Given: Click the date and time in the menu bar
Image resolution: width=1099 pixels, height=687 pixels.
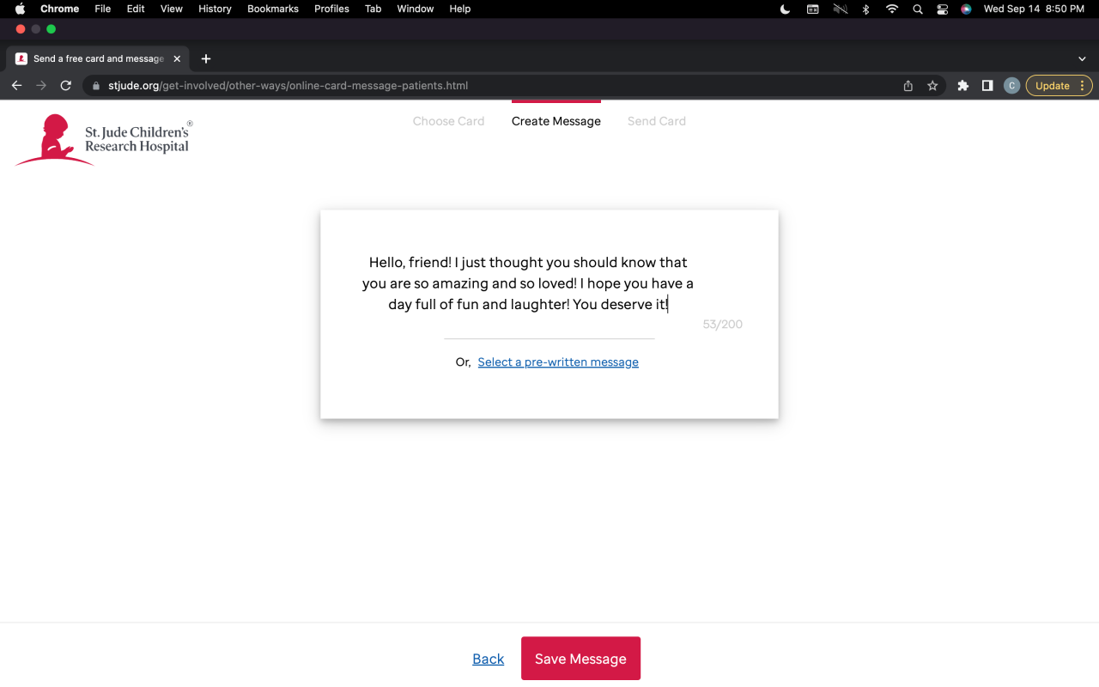Looking at the screenshot, I should (1034, 9).
